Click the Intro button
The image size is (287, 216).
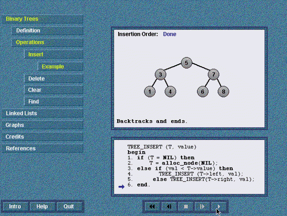click(x=15, y=207)
